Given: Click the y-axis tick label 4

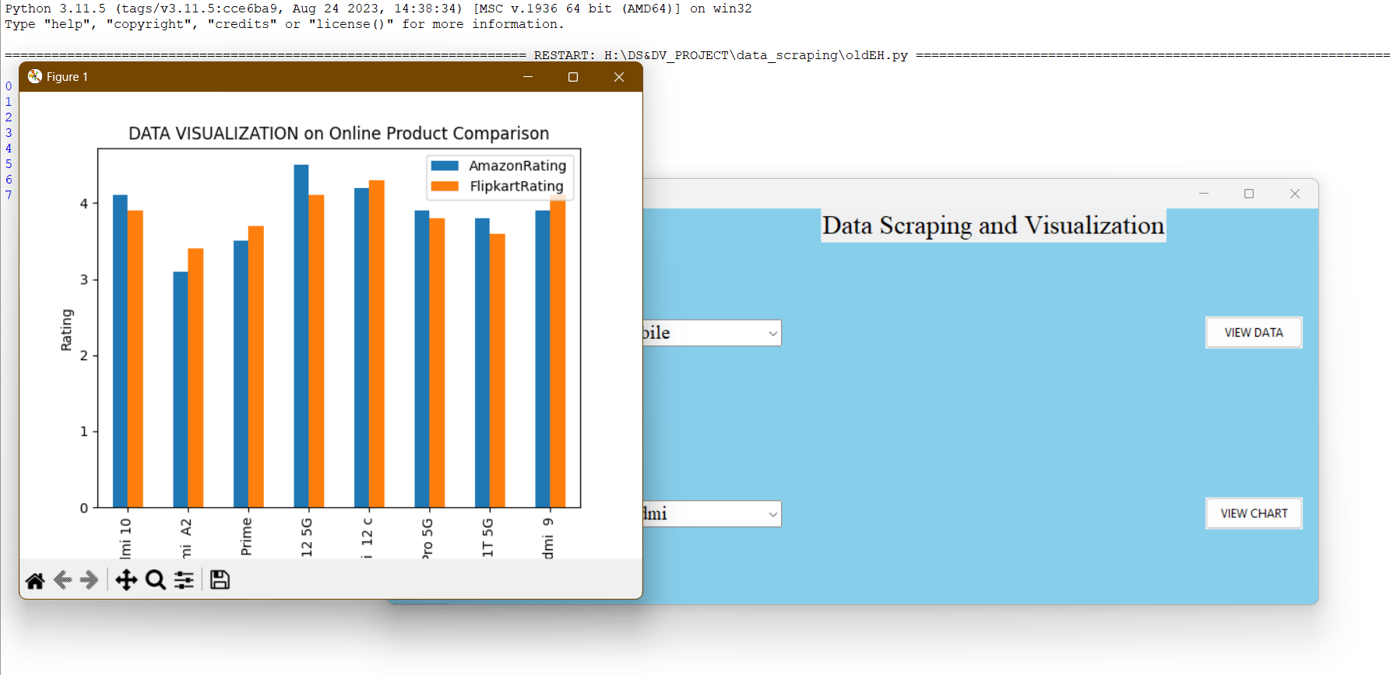Looking at the screenshot, I should [x=84, y=204].
